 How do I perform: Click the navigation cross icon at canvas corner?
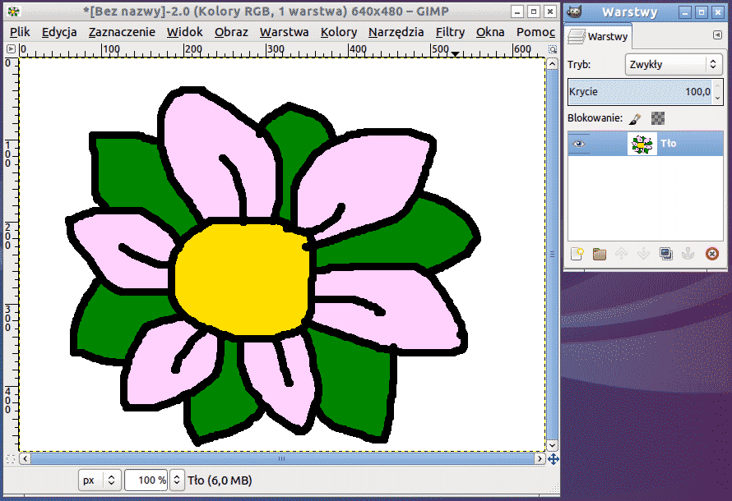point(553,459)
